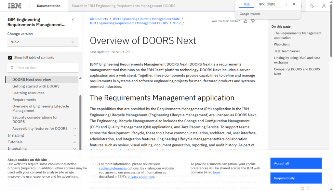Open the Documentation menu item

point(48,6)
